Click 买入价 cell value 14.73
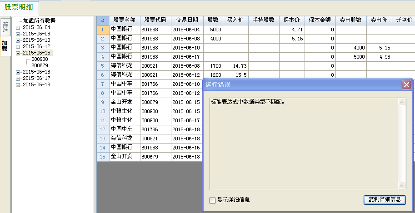This screenshot has height=213, width=415. click(x=235, y=66)
